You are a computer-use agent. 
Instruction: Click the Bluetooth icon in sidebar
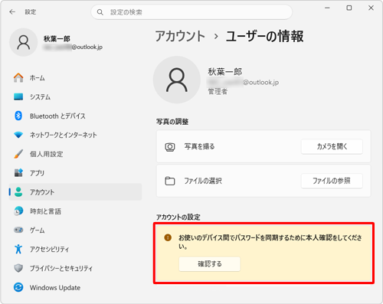(x=18, y=116)
